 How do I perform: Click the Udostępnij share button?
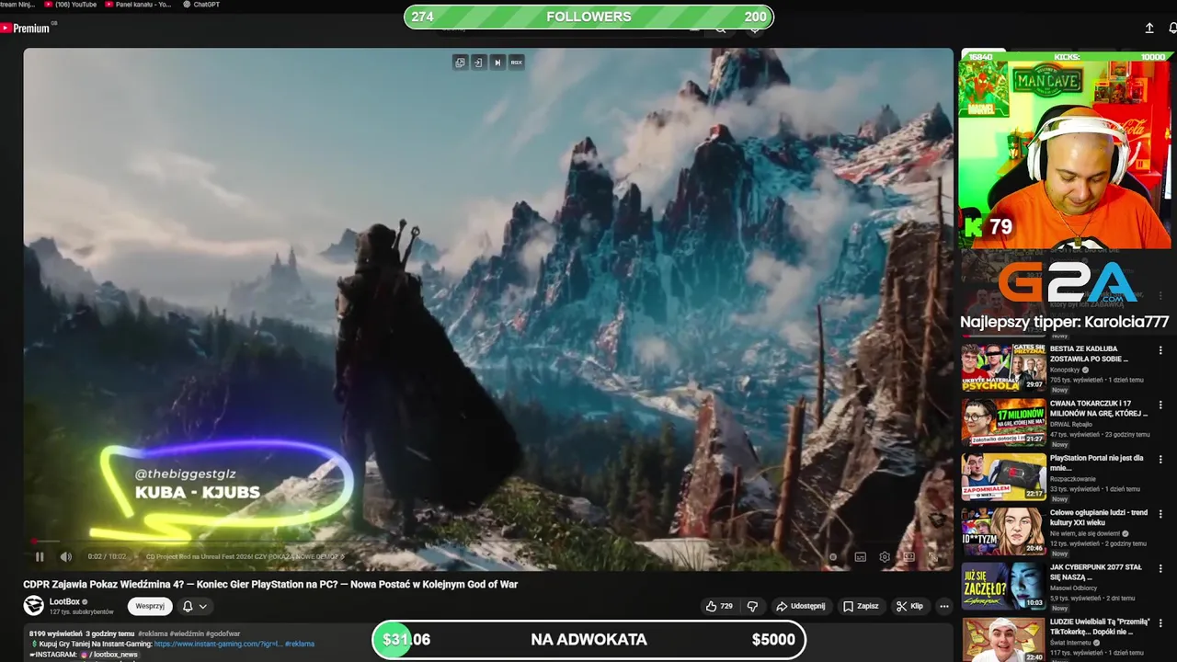(800, 606)
